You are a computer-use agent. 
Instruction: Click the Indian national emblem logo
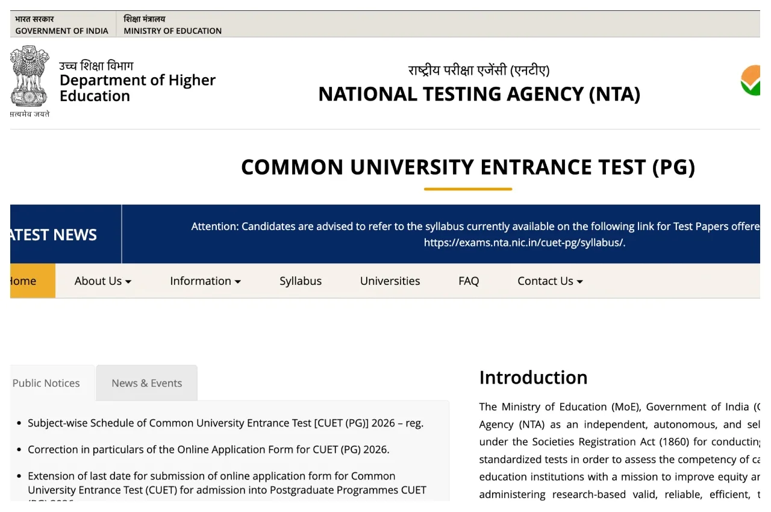pyautogui.click(x=30, y=77)
